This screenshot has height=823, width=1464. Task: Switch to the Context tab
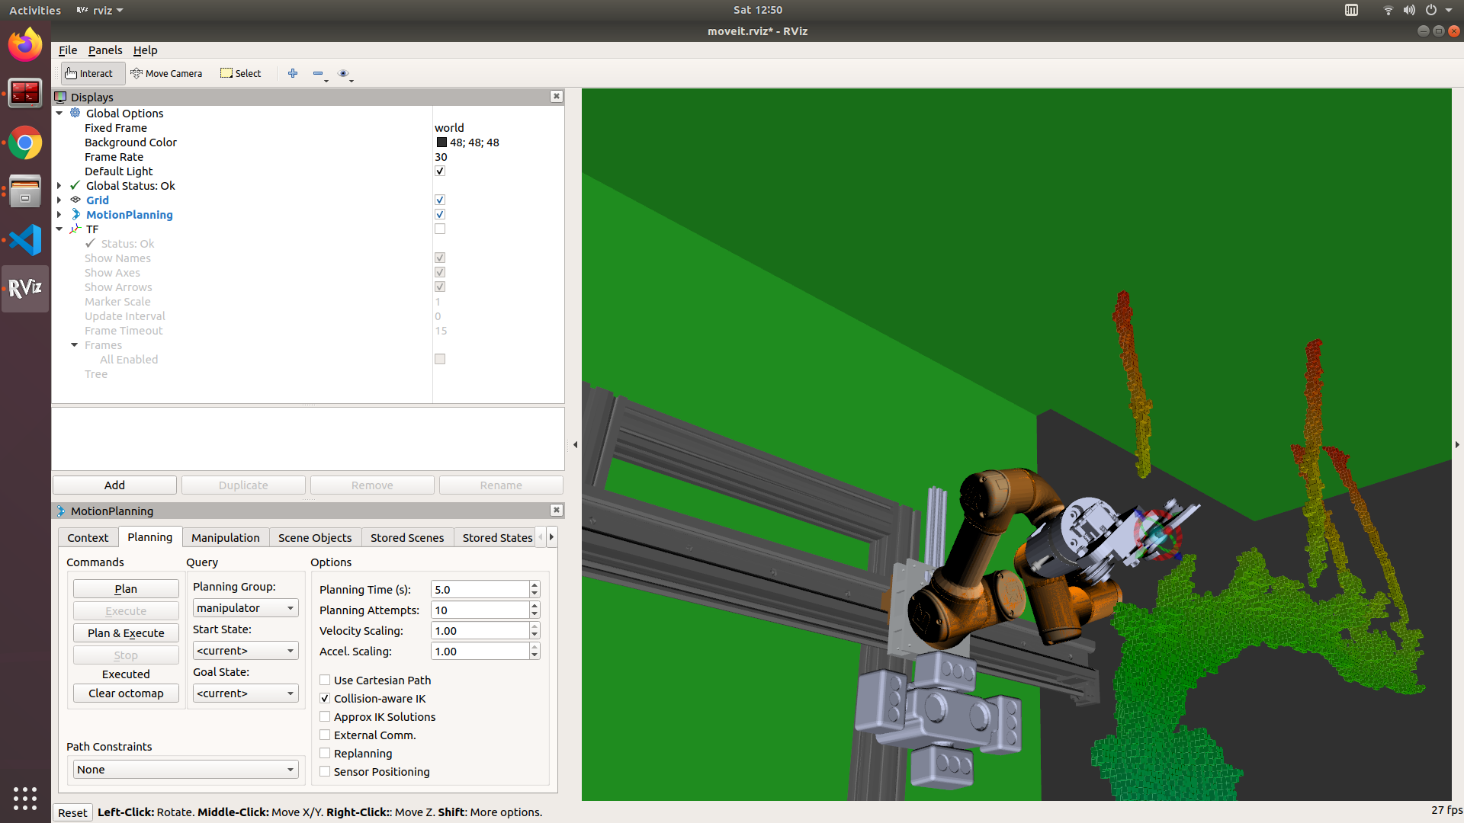tap(88, 537)
